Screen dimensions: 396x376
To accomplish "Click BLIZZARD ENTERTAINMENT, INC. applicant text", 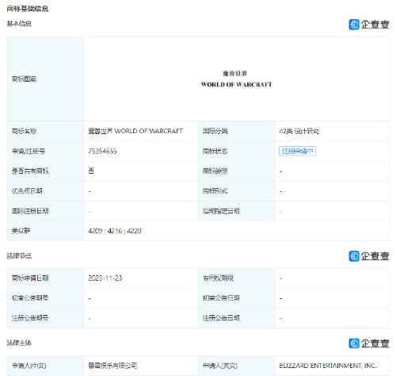I will [x=328, y=366].
